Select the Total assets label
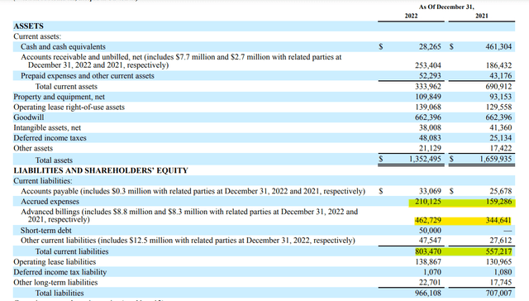 (54, 160)
